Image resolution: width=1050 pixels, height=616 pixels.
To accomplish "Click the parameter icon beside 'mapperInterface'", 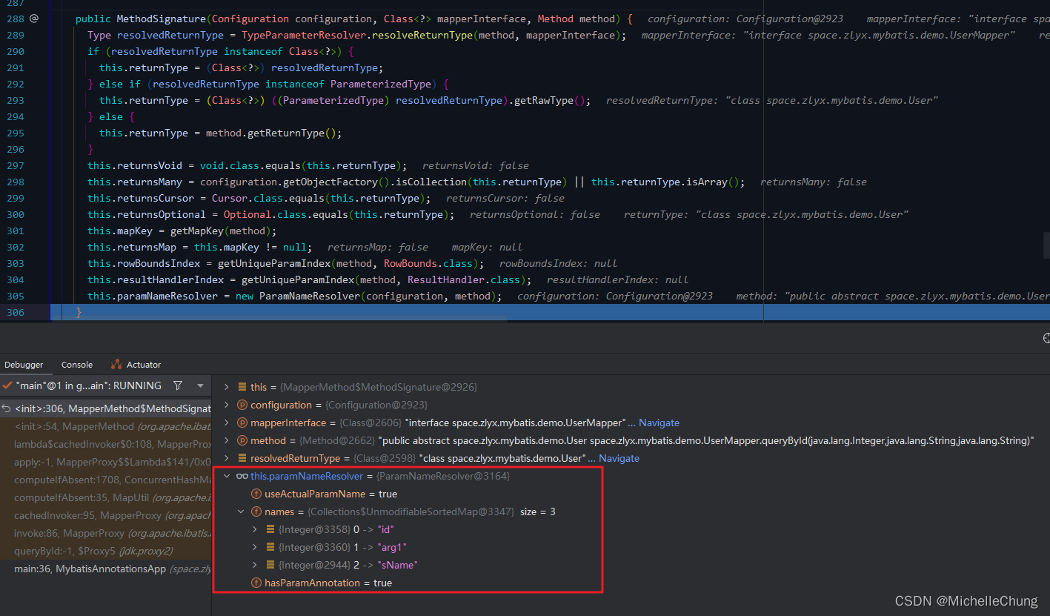I will pos(242,423).
